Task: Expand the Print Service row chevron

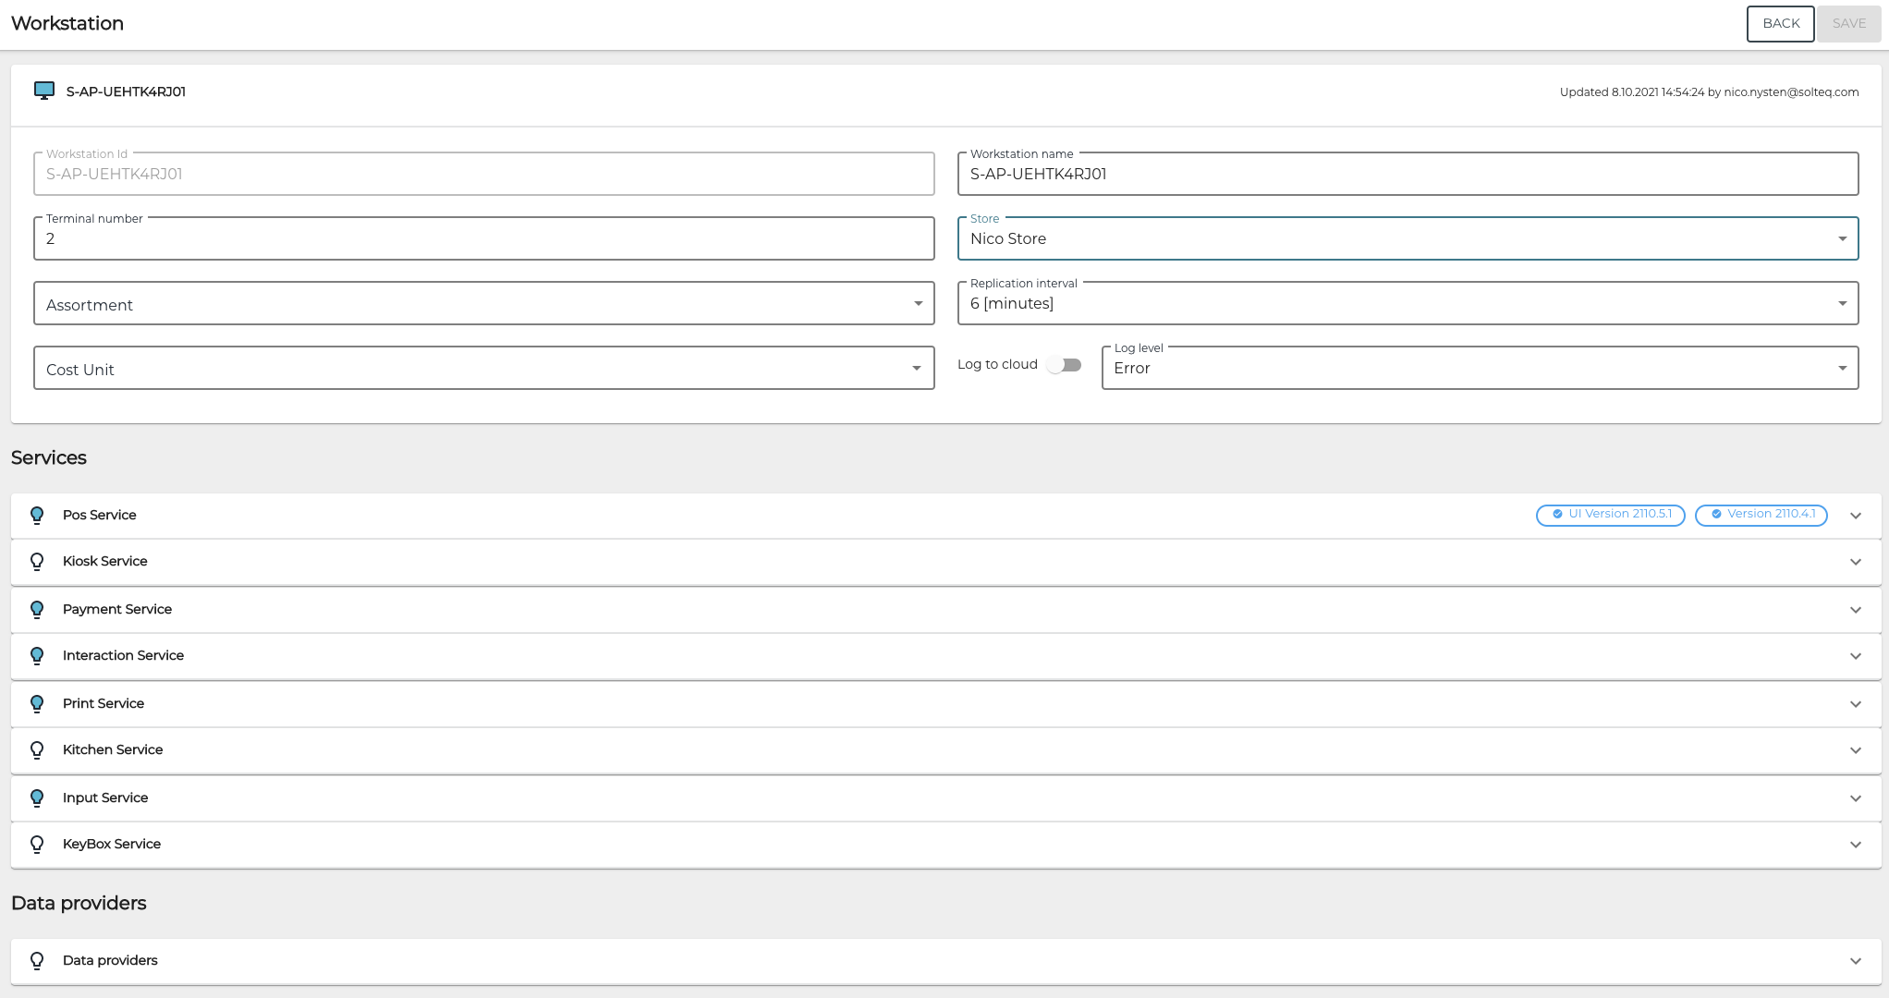Action: coord(1855,704)
